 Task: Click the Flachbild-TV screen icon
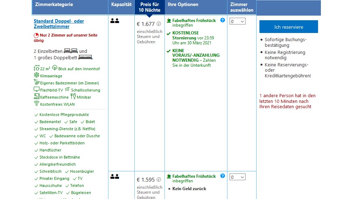pos(36,89)
